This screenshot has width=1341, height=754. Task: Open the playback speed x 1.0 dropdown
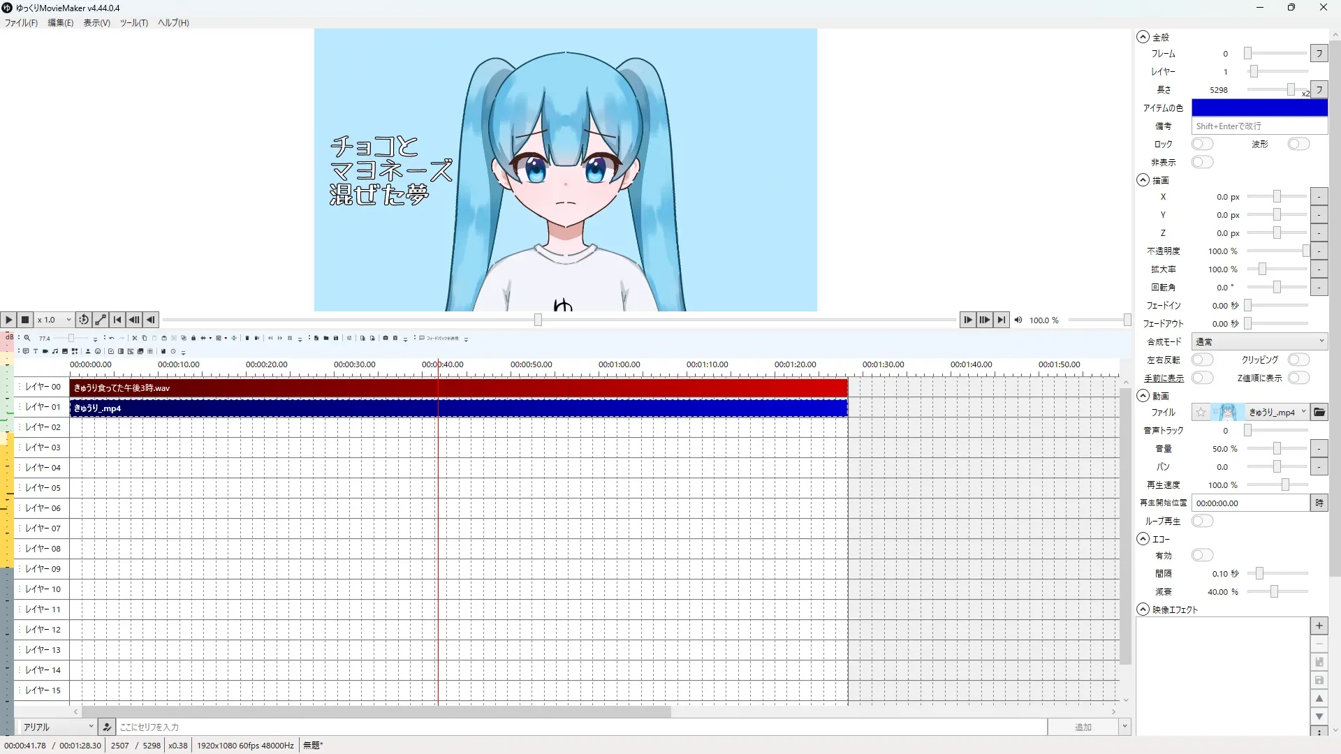[54, 320]
